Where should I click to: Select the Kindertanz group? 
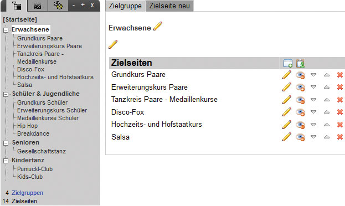click(x=28, y=160)
